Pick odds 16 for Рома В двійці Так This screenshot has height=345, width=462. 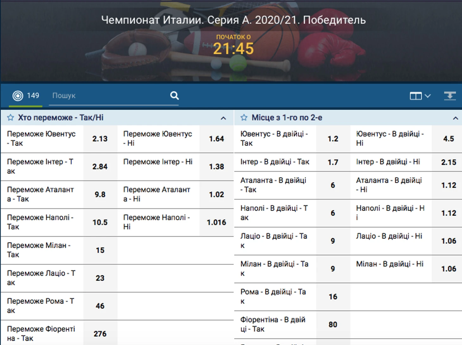333,297
